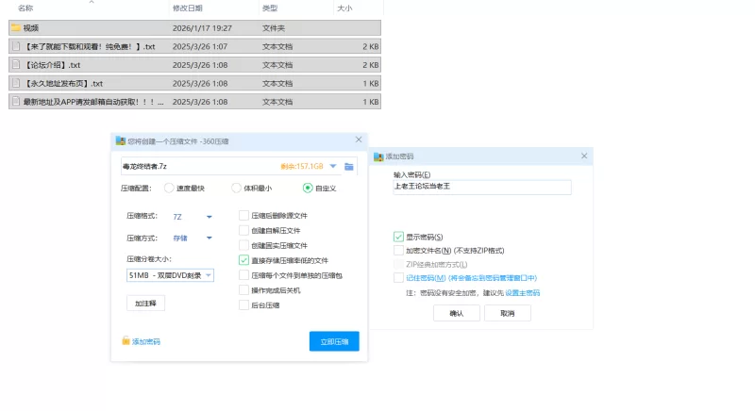The width and height of the screenshot is (755, 411).
Task: Click the 【永久地址发布页】.txt file icon
Action: 16,83
